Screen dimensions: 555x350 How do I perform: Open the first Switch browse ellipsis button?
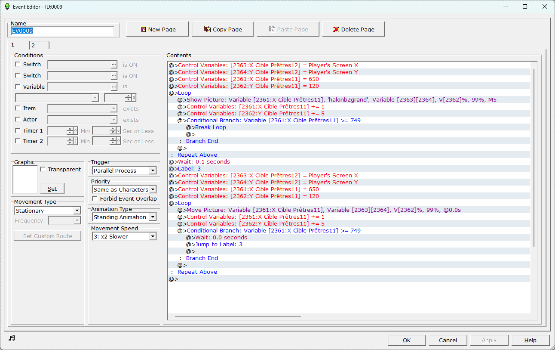(x=113, y=65)
